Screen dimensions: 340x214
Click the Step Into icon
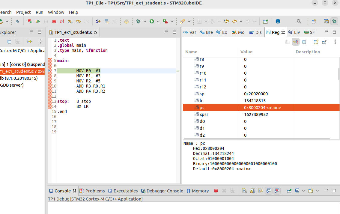click(x=70, y=21)
